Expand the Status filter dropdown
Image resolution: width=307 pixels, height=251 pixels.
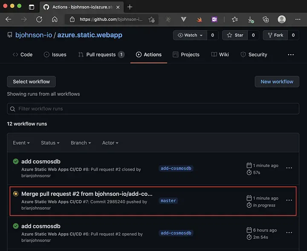coord(50,143)
